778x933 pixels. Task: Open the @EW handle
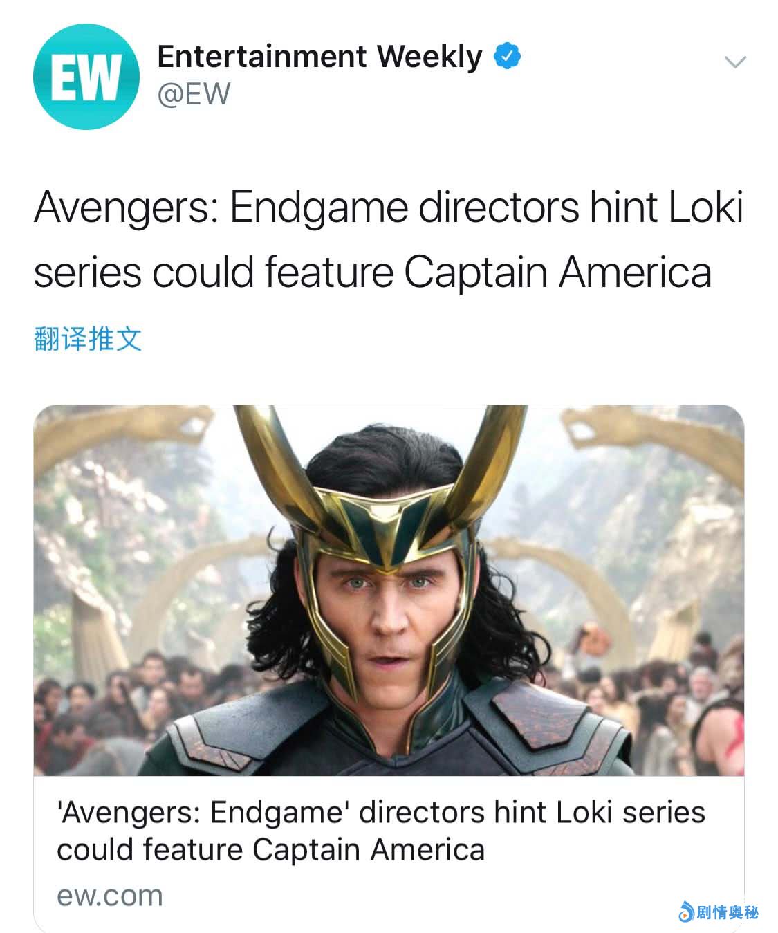click(194, 94)
